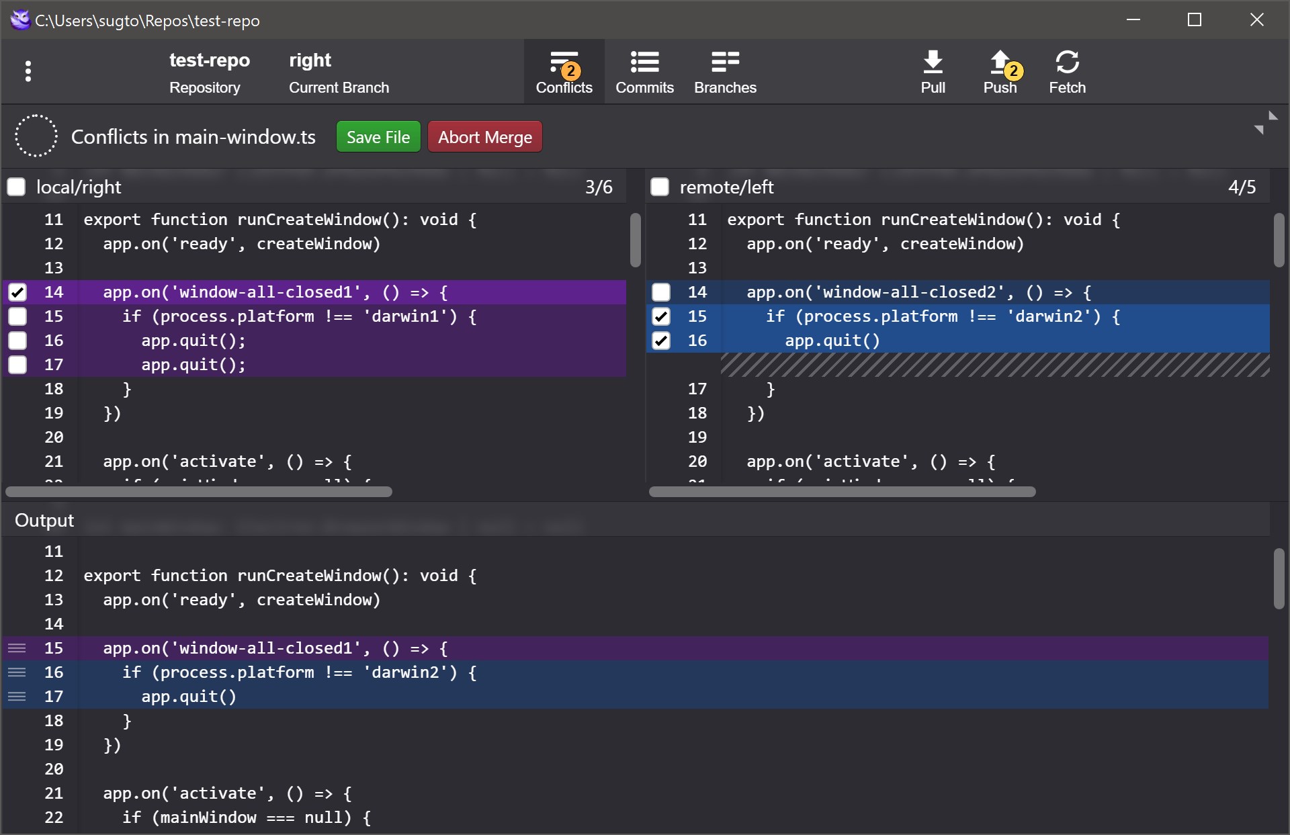This screenshot has width=1290, height=835.
Task: Select all lines in local/right
Action: pyautogui.click(x=17, y=187)
